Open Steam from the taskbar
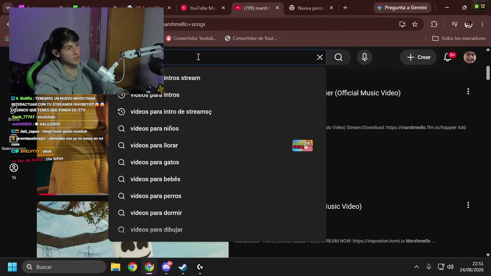 pyautogui.click(x=183, y=267)
